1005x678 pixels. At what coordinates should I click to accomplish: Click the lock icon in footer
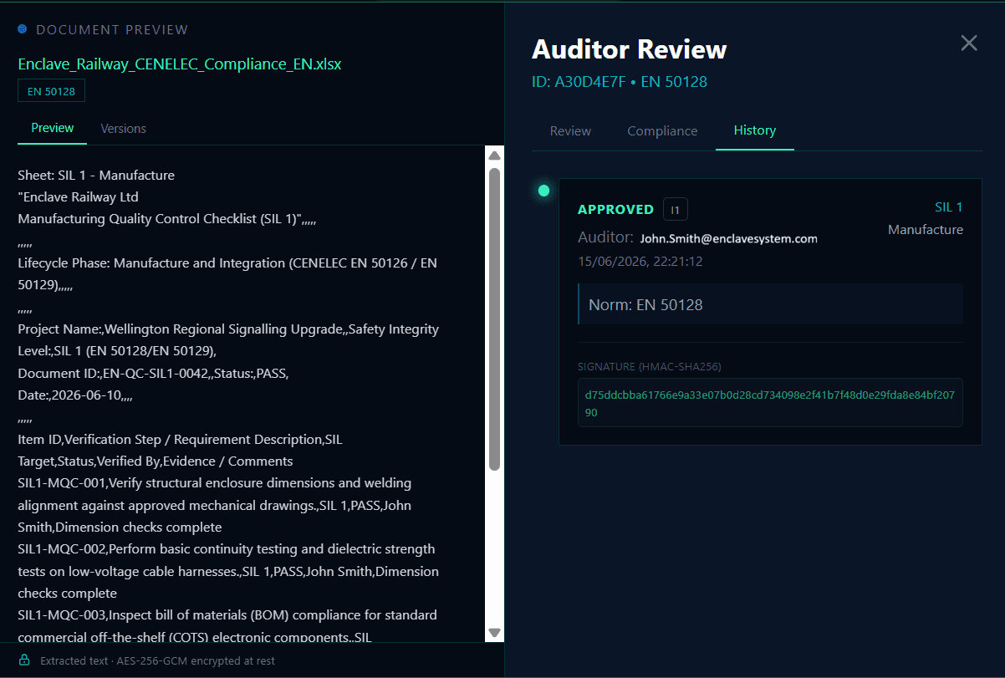click(x=24, y=660)
